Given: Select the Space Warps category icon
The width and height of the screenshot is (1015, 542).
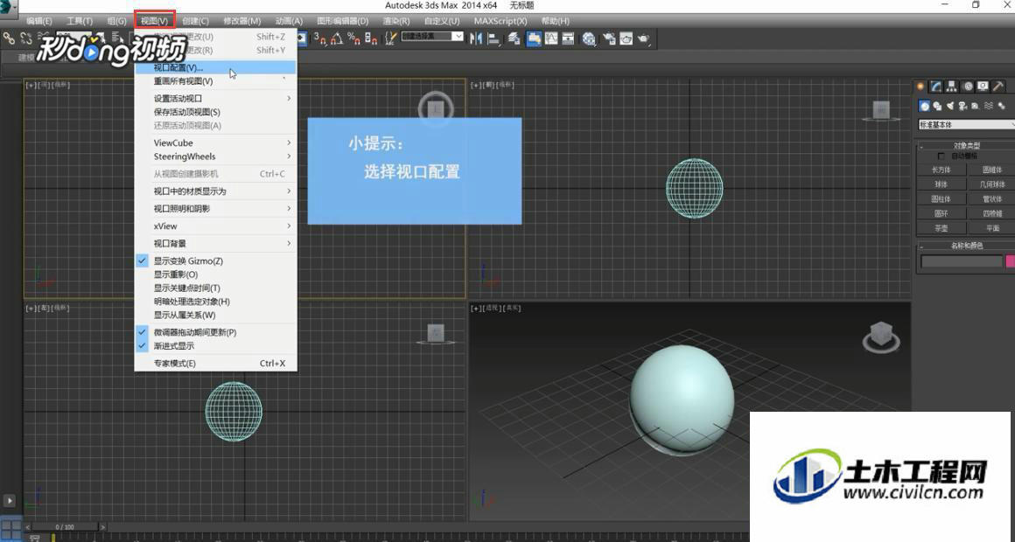Looking at the screenshot, I should [989, 106].
